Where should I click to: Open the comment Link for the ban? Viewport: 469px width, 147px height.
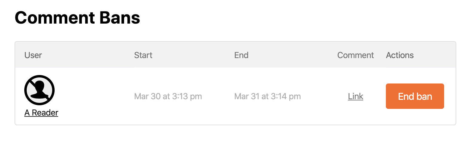coord(356,96)
